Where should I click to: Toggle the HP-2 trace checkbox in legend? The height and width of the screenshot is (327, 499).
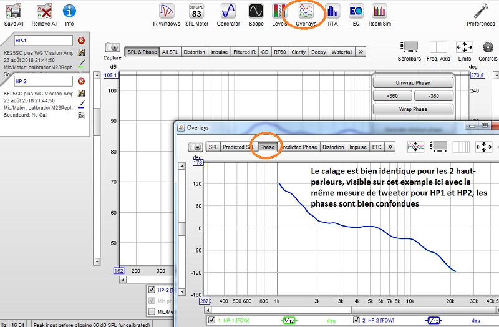[152, 290]
